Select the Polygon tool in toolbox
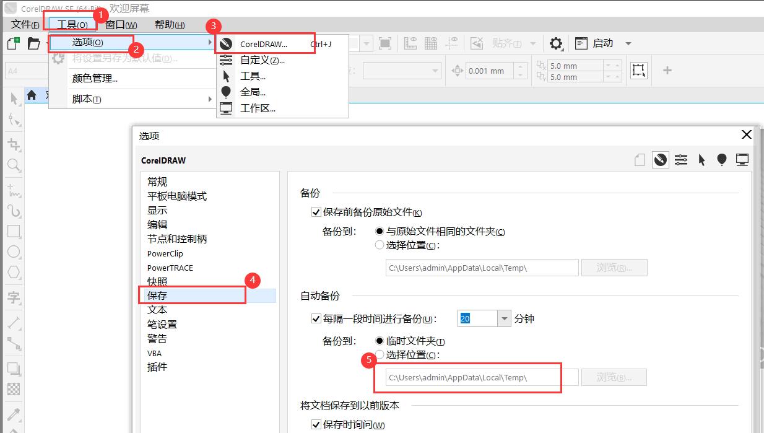The image size is (764, 433). pos(14,273)
